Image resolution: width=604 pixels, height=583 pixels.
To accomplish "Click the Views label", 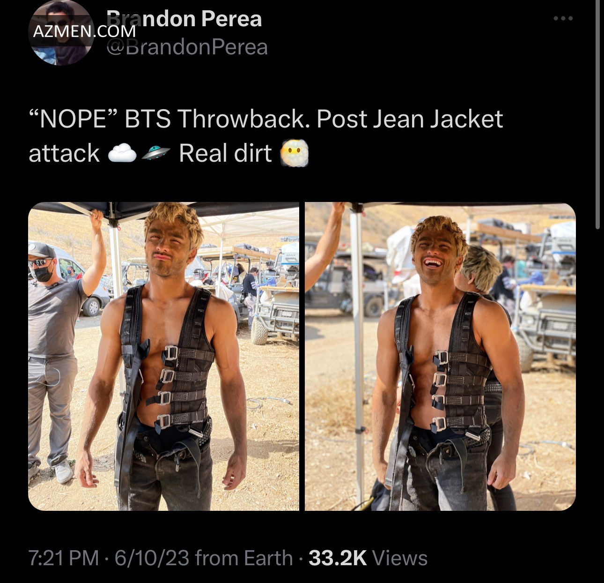I will [x=400, y=558].
